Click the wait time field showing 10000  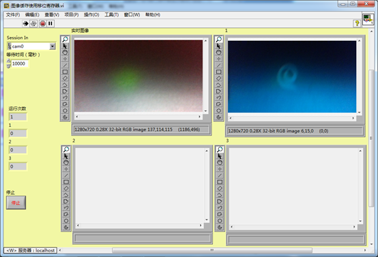point(20,63)
